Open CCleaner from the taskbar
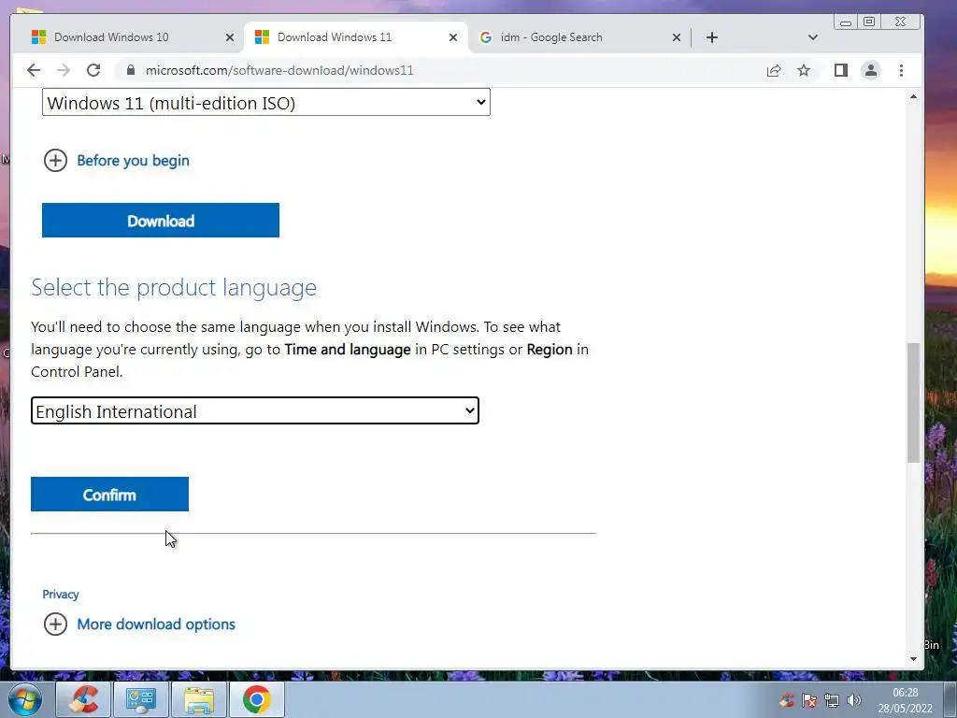This screenshot has width=957, height=718. coord(83,699)
